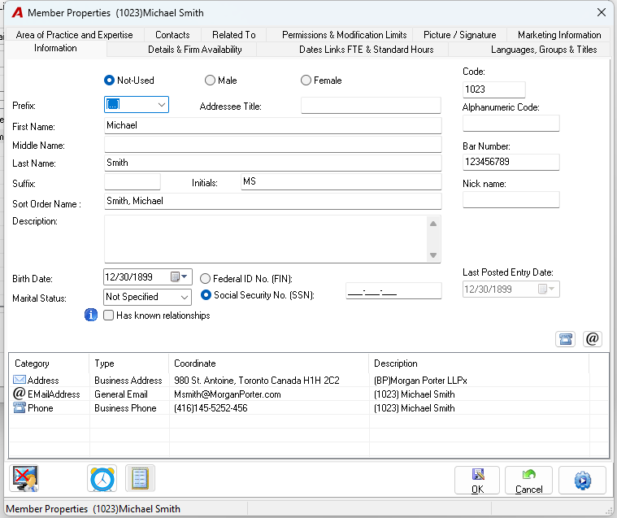This screenshot has height=518, width=617.
Task: Open Details & Firm Availability tab
Action: pyautogui.click(x=195, y=50)
